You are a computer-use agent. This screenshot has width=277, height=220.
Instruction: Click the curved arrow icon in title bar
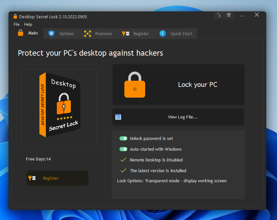click(219, 15)
